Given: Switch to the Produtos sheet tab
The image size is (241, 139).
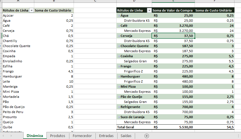Looking at the screenshot, I should coord(58,136).
